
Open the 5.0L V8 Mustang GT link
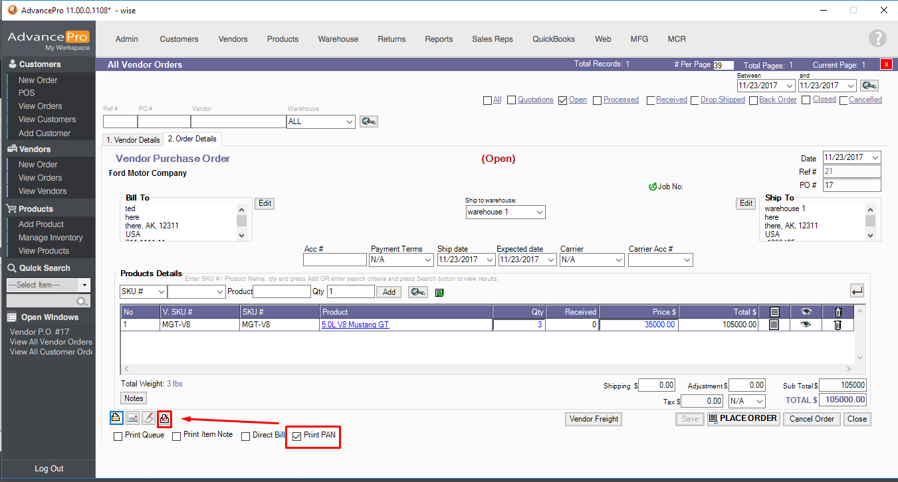355,325
